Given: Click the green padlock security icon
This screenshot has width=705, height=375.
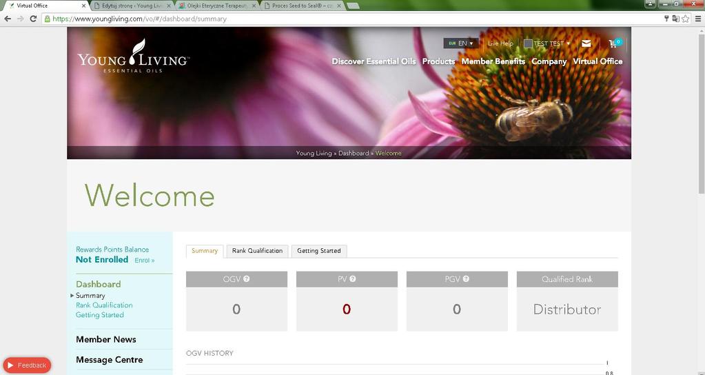Looking at the screenshot, I should pos(47,19).
